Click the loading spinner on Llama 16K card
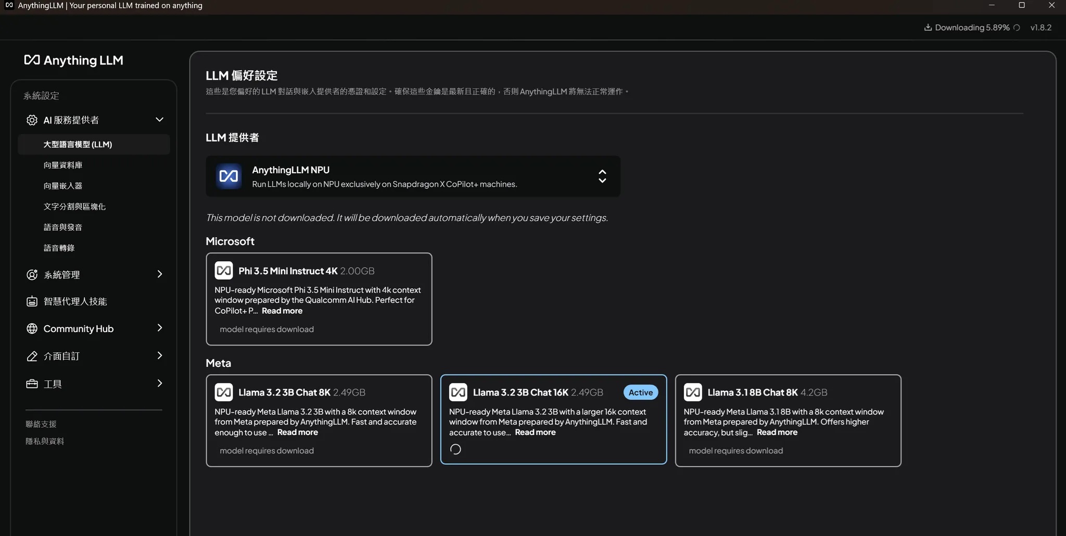The image size is (1066, 536). tap(455, 450)
